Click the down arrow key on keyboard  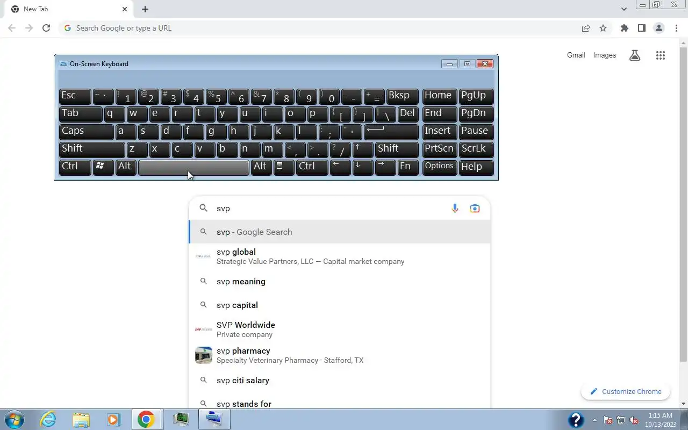pos(363,167)
